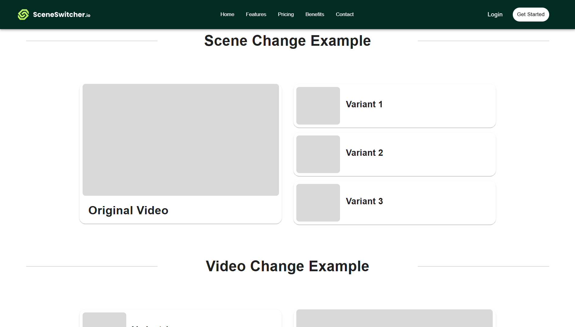Select the Original Video large preview

[181, 140]
